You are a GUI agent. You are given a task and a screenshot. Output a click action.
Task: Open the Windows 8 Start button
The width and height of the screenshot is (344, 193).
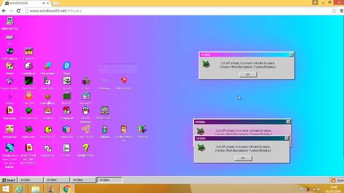coord(5,189)
